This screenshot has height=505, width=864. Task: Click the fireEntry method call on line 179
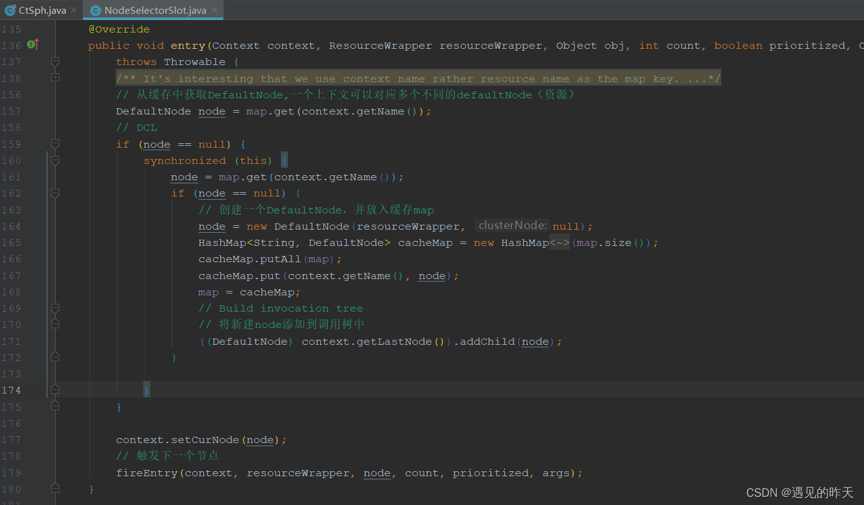[x=147, y=473]
